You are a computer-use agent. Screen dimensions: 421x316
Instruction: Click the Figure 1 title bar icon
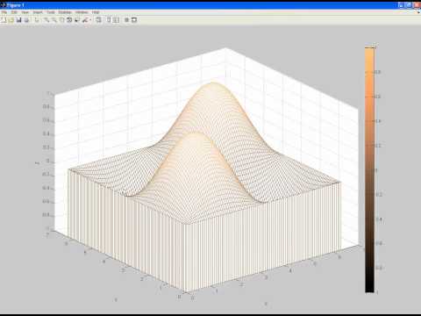click(x=3, y=5)
